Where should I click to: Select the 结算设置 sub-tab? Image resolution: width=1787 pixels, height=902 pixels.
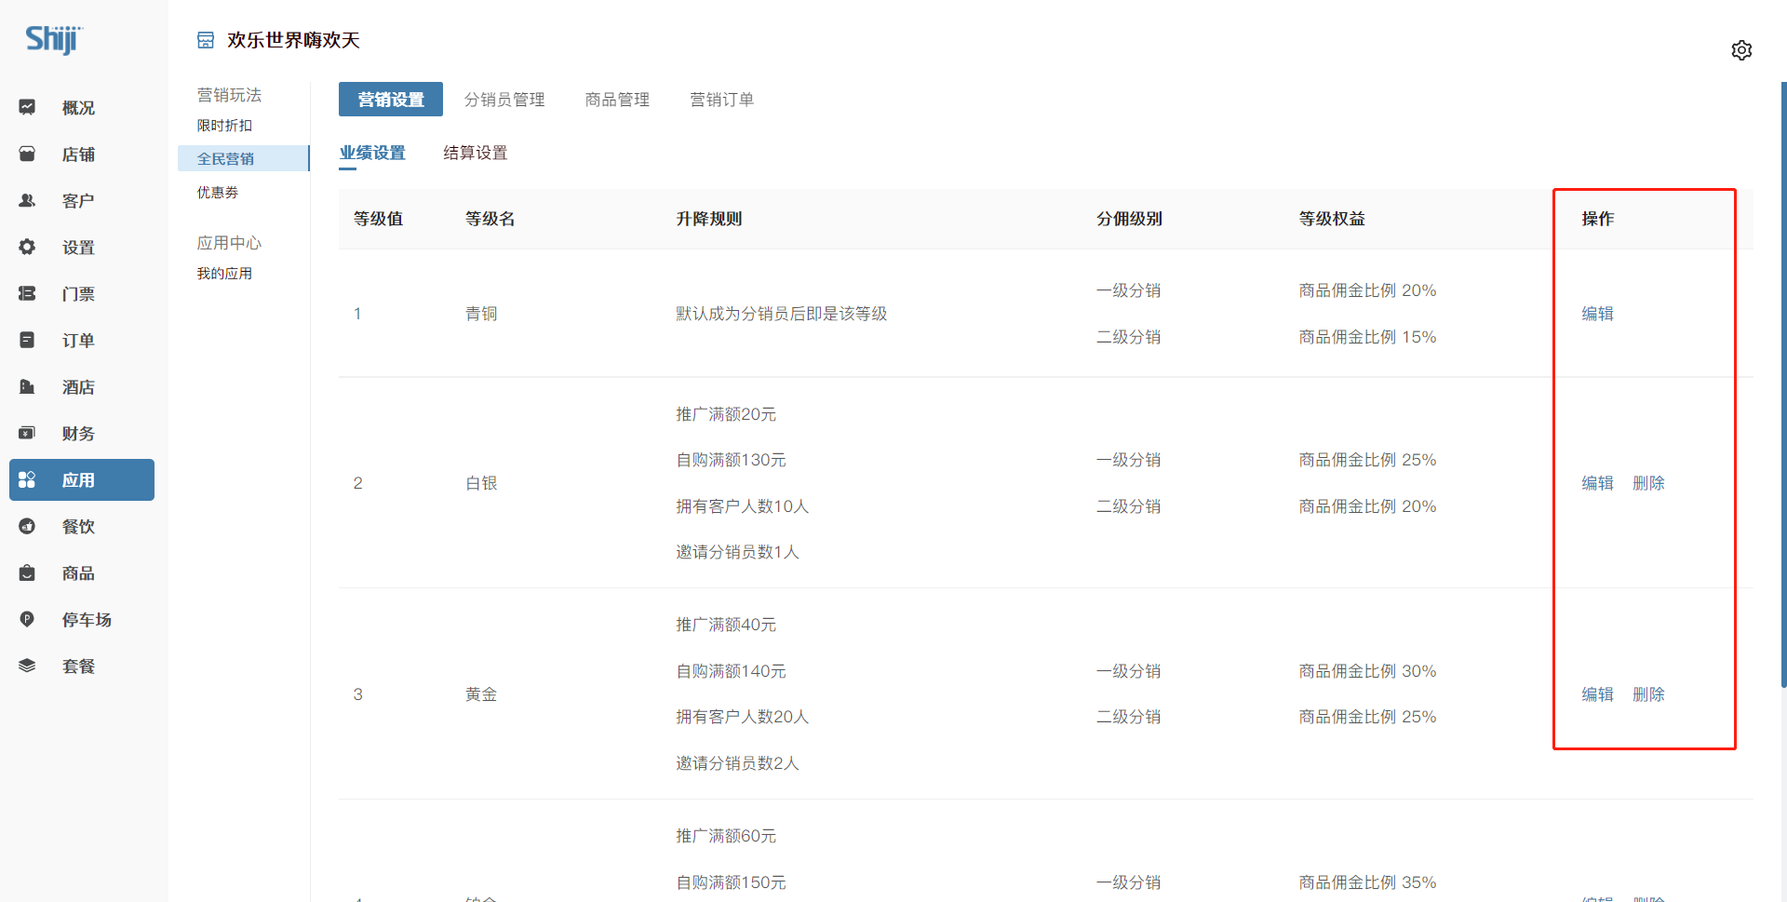click(476, 153)
